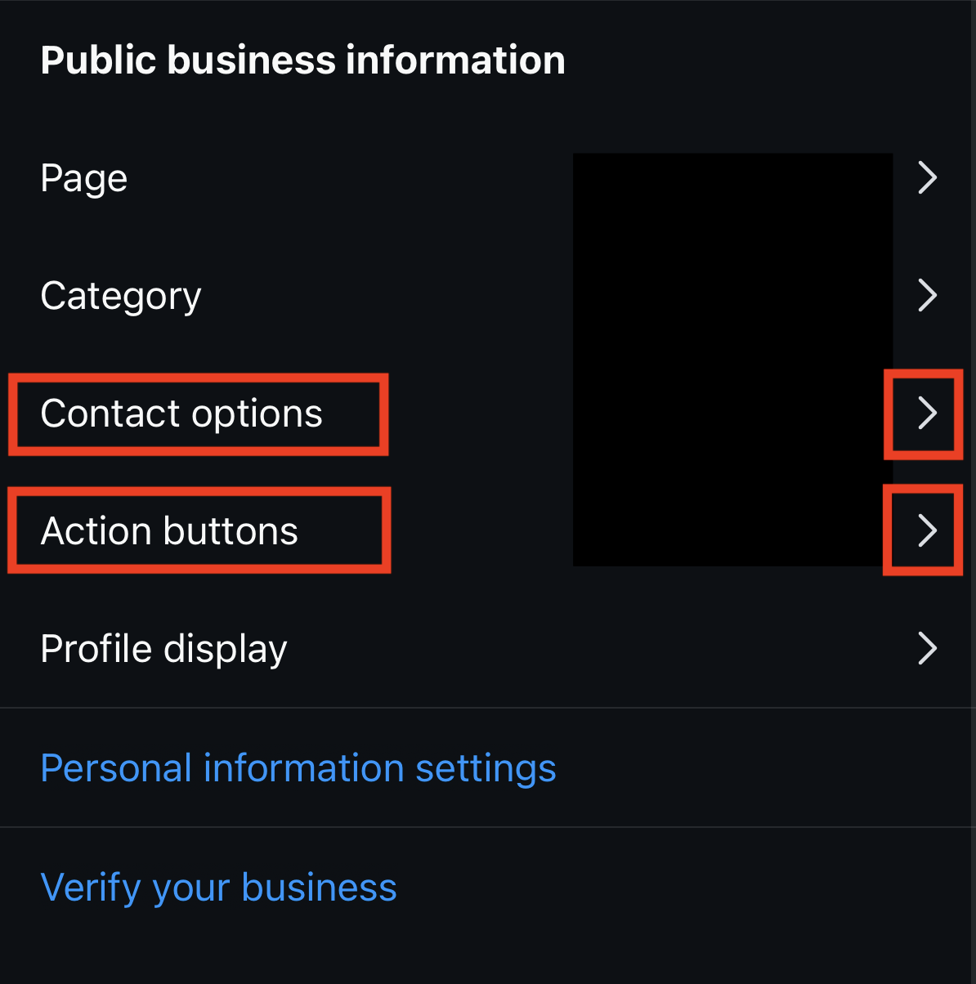
Task: Open Personal information settings link
Action: click(298, 768)
